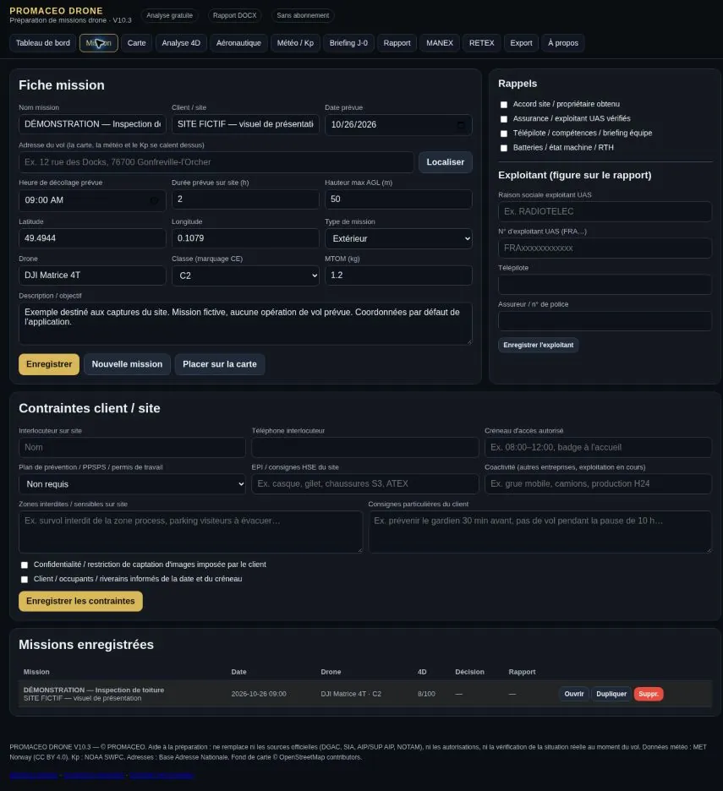Focus the Longitude field
Image resolution: width=723 pixels, height=791 pixels.
[245, 238]
